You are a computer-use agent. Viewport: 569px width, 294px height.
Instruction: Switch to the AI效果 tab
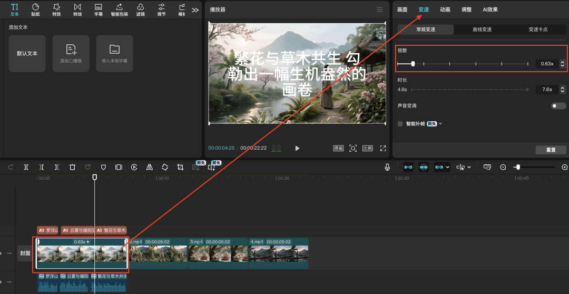pyautogui.click(x=490, y=10)
